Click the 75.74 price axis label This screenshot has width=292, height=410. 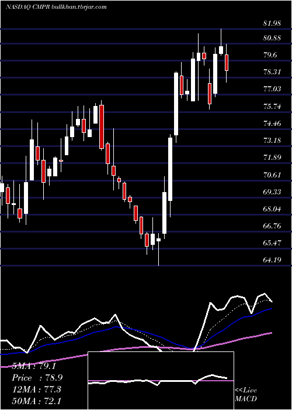[x=272, y=107]
